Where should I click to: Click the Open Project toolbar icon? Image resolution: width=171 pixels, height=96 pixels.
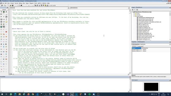[10, 5]
